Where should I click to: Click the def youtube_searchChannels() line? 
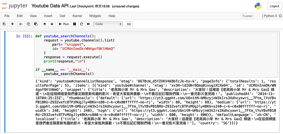[65, 36]
